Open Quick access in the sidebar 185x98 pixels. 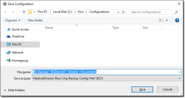18,29
